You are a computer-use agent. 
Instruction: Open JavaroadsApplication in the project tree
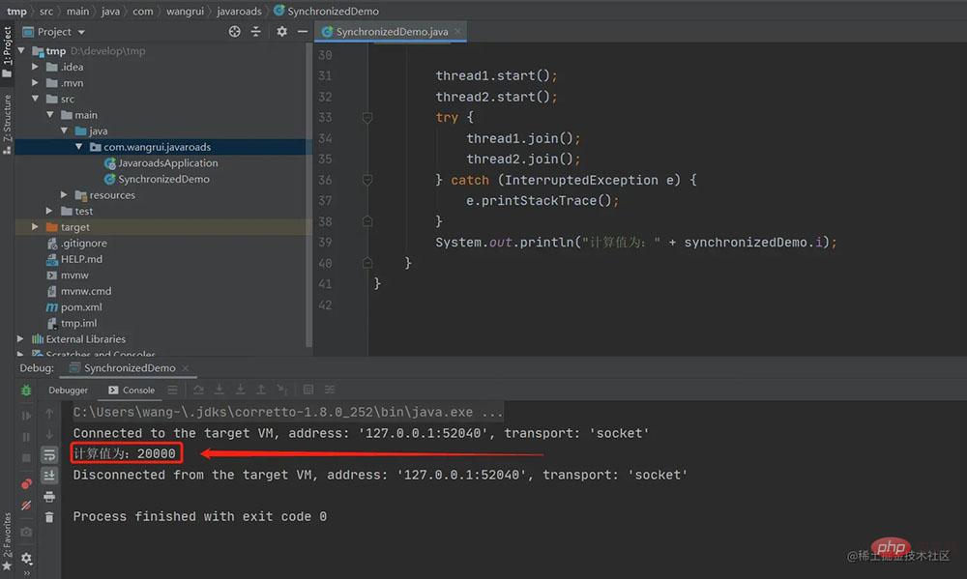161,162
